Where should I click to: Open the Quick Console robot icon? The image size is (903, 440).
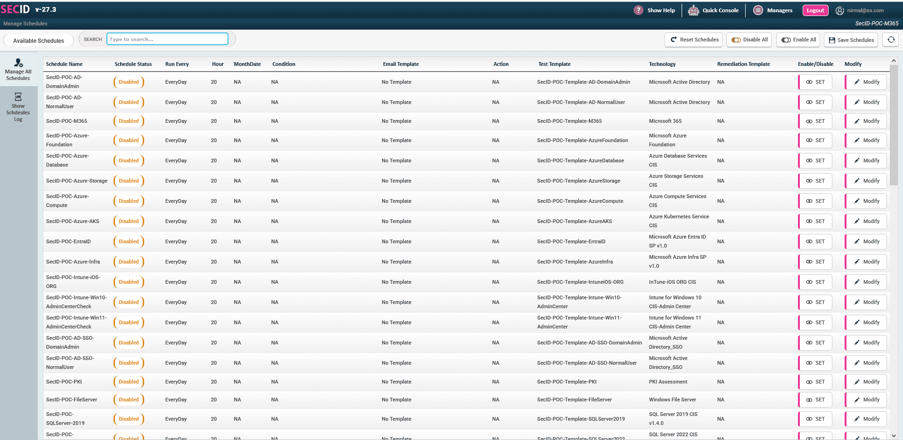(693, 10)
